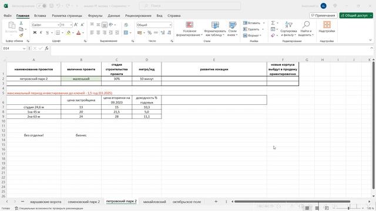
Task: Open the Файл menu
Action: (8, 16)
